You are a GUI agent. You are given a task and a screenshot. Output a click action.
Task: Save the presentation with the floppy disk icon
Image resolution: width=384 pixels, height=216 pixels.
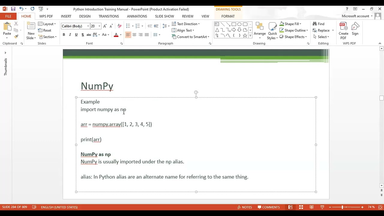click(x=13, y=9)
